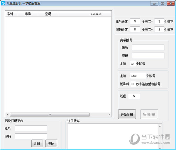Viewport: 176px width, 150px height.
Task: Focus 账号设置 English letter count field
Action: click(x=135, y=21)
